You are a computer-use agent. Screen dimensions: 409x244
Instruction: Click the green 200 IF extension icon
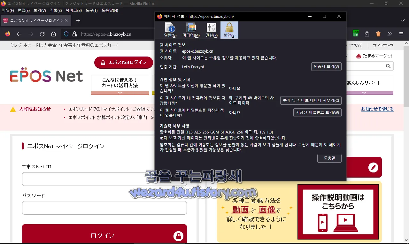[356, 34]
